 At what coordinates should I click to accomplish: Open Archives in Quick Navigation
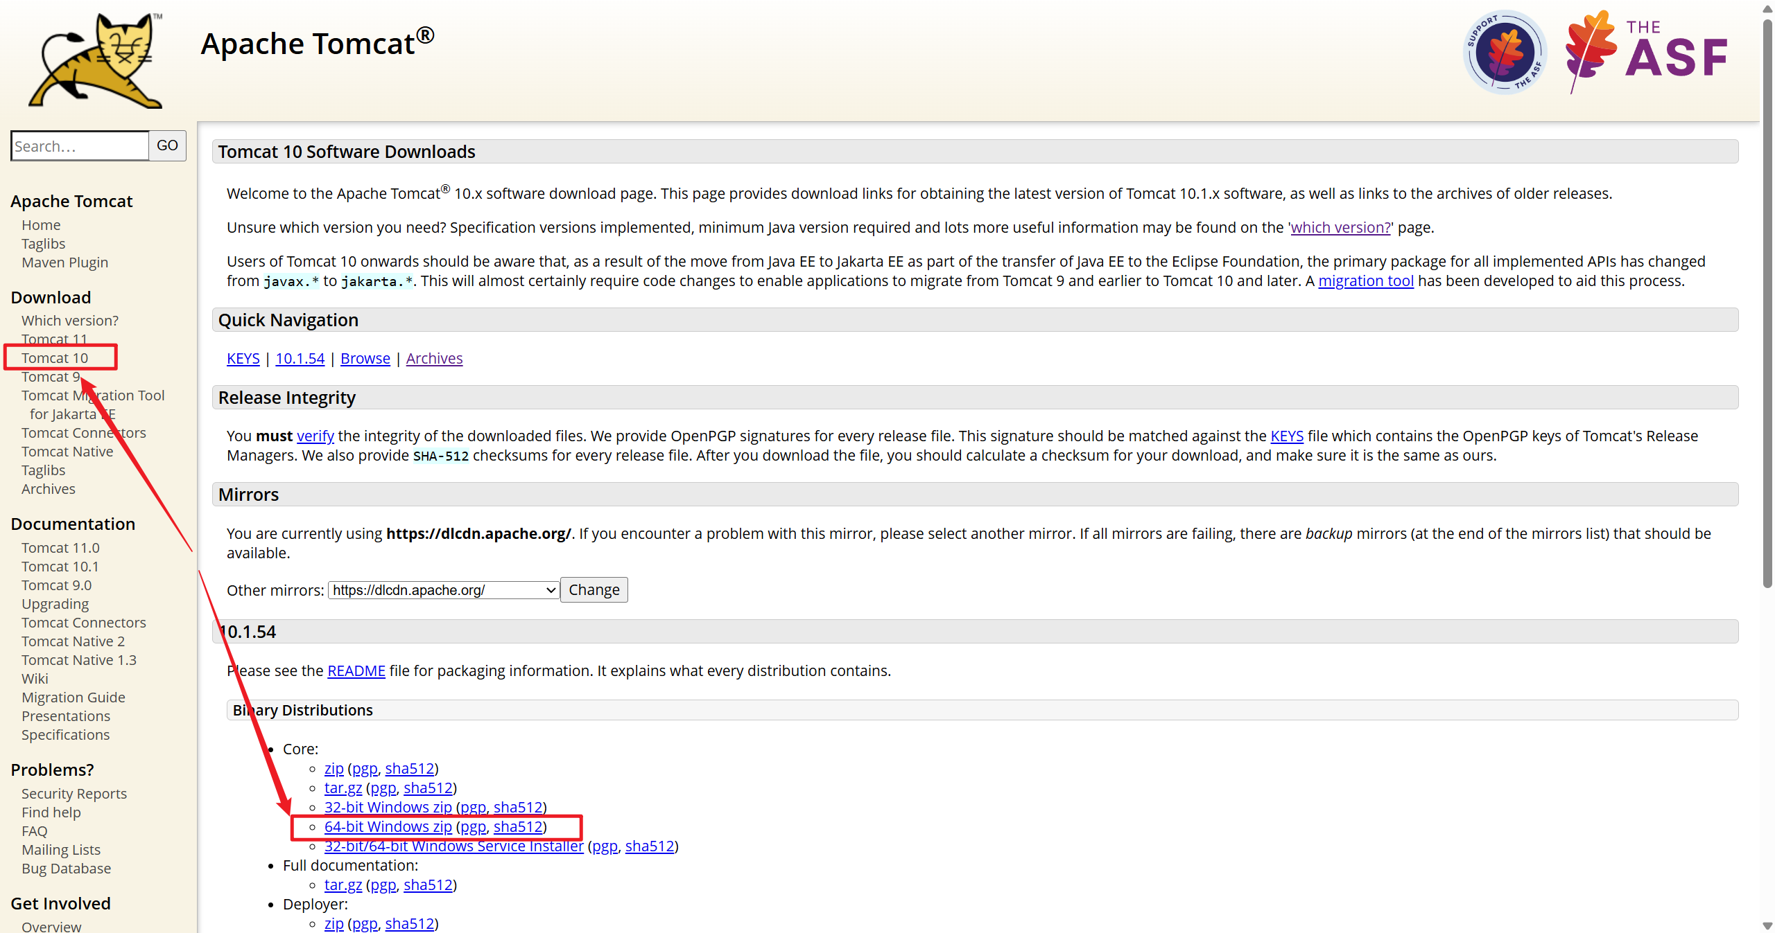click(434, 358)
